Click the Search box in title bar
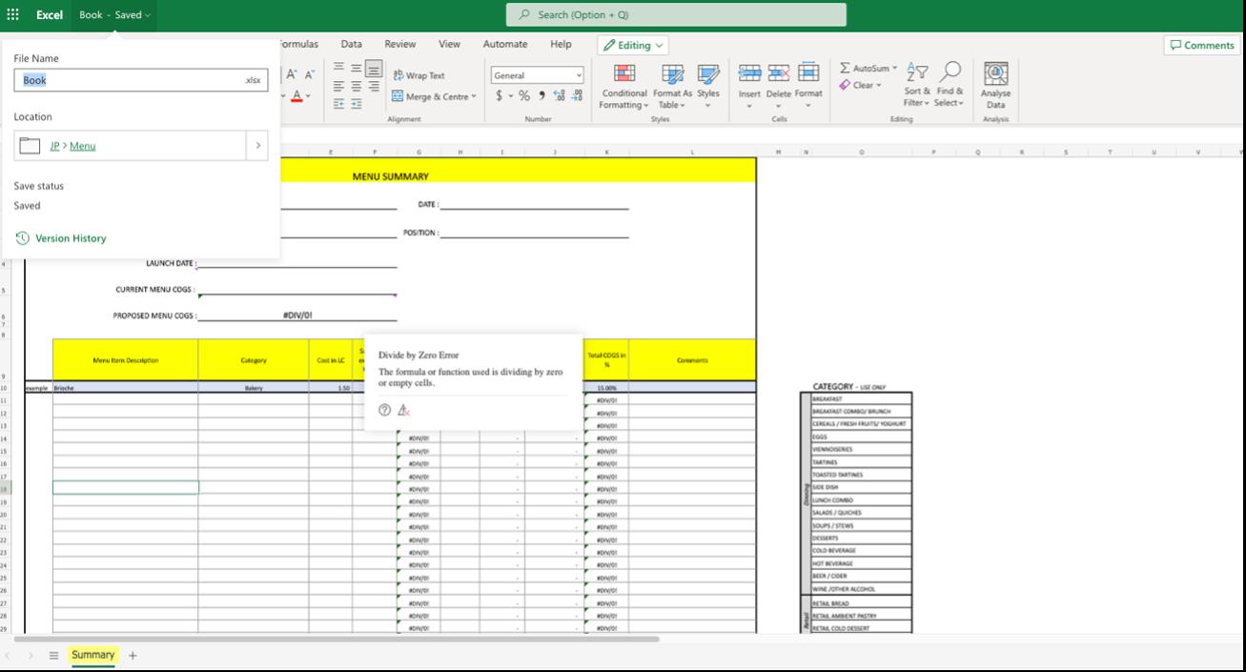 [676, 15]
